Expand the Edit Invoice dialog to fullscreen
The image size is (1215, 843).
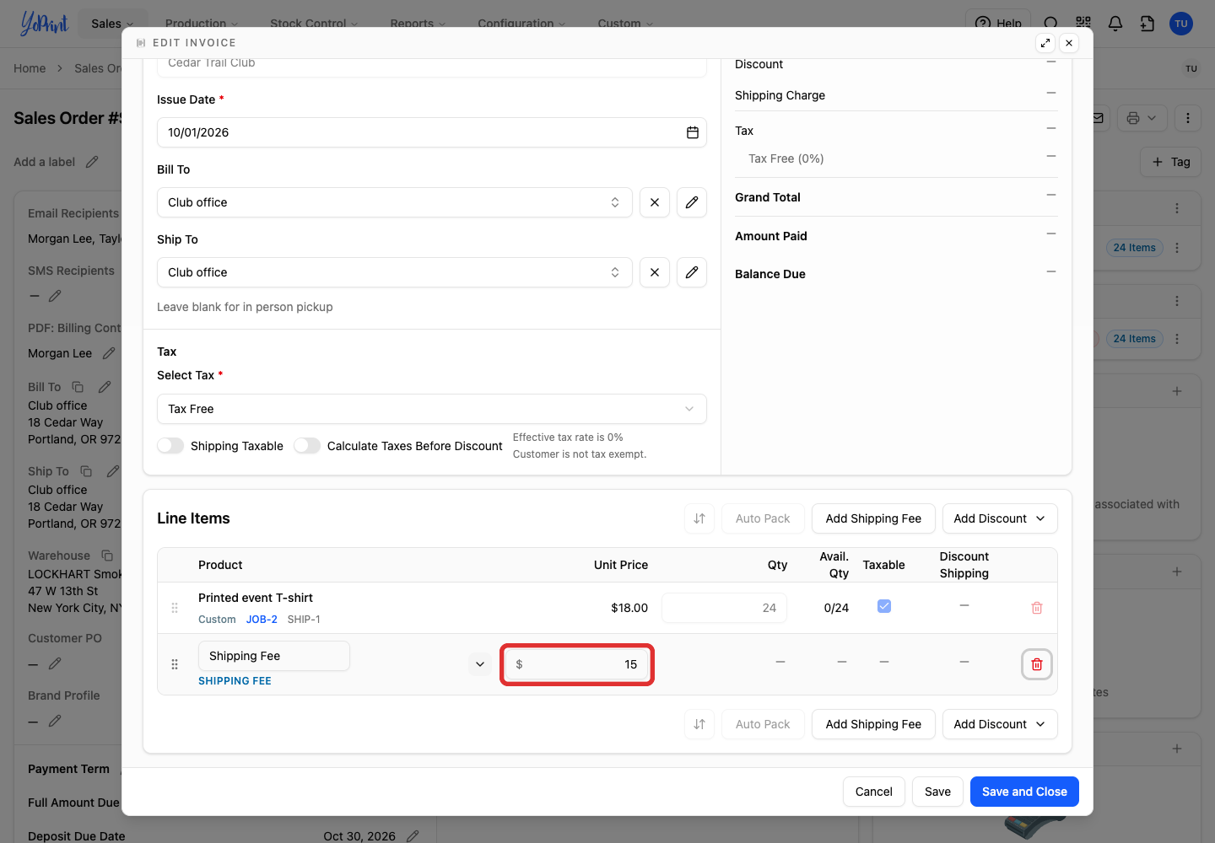click(x=1045, y=43)
